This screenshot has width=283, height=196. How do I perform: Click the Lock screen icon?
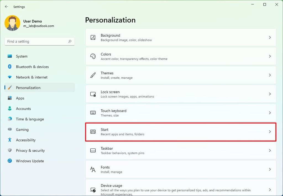point(93,94)
